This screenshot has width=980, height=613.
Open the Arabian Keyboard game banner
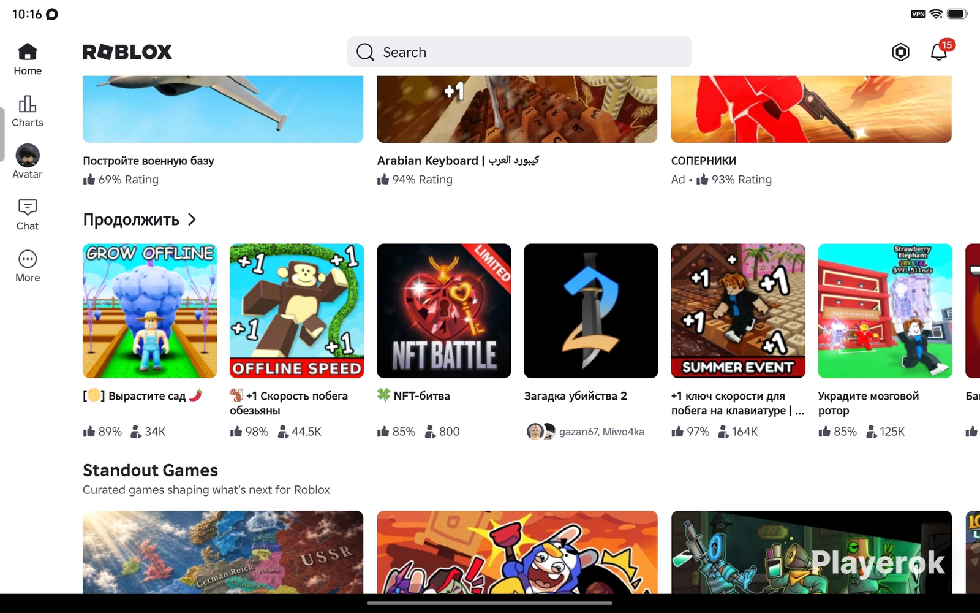tap(517, 109)
